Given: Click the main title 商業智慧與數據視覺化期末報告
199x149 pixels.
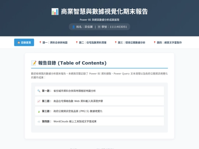Looking at the screenshot, I should (x=104, y=11).
